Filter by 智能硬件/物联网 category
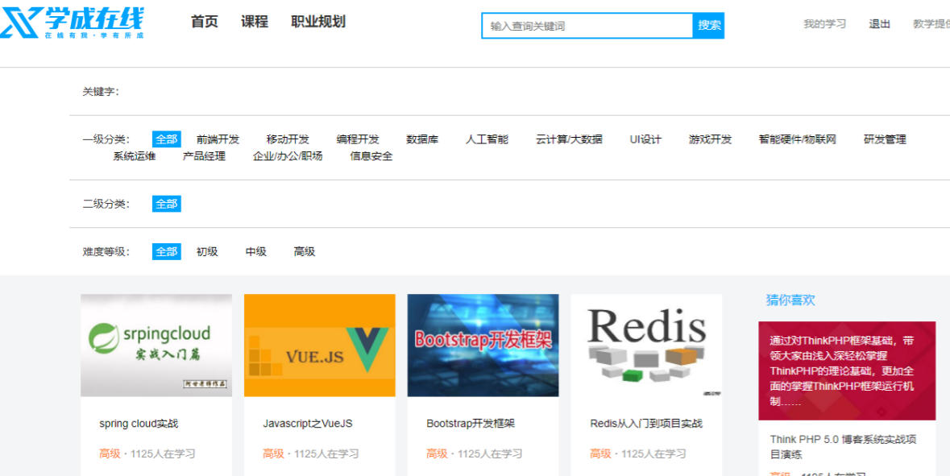Viewport: 950px width, 476px height. coord(798,139)
